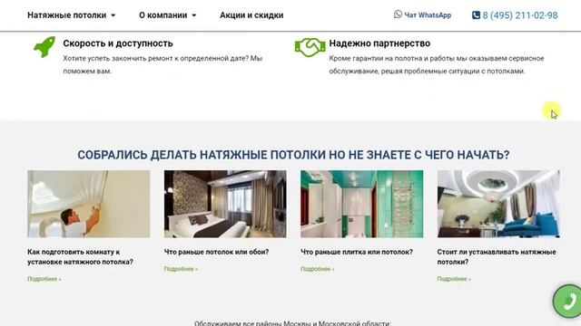Open the О компании menu
Viewport: 581px width, 326px height.
pos(167,15)
